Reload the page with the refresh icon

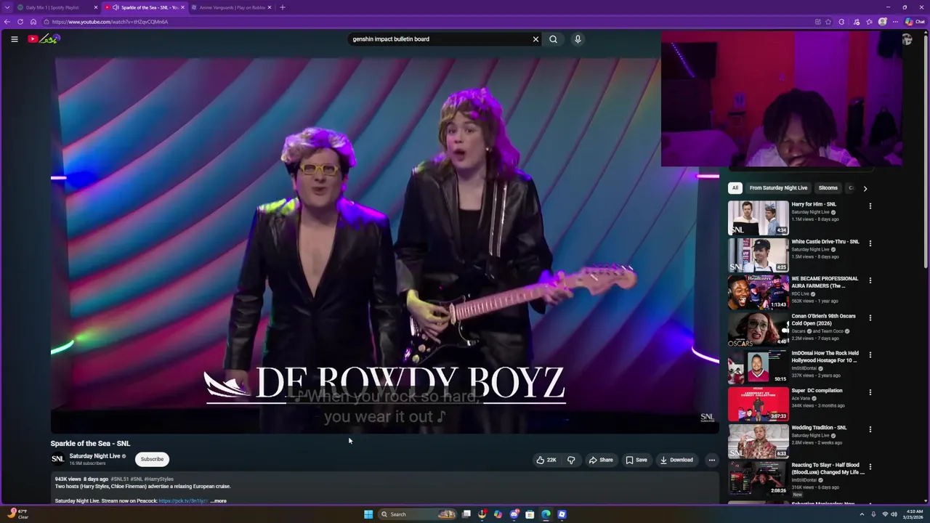(20, 22)
